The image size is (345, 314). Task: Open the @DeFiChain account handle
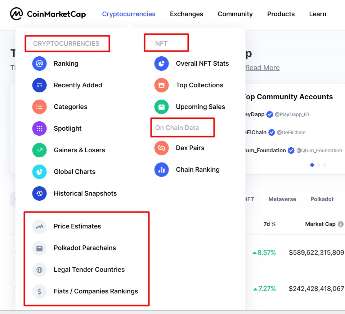[x=291, y=132]
